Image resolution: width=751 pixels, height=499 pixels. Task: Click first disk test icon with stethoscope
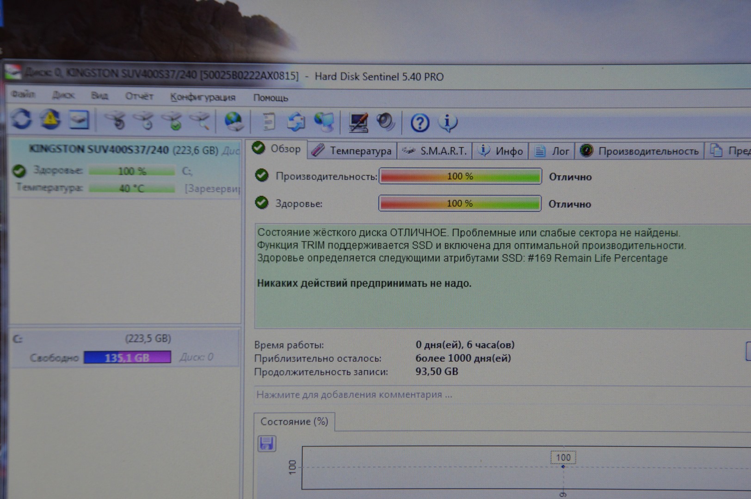click(x=115, y=120)
